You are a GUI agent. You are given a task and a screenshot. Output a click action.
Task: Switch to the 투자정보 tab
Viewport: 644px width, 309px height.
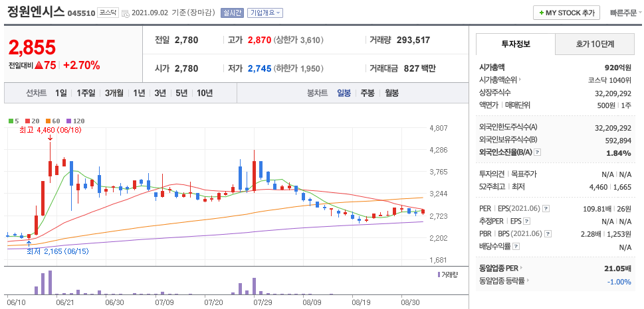[x=516, y=44]
